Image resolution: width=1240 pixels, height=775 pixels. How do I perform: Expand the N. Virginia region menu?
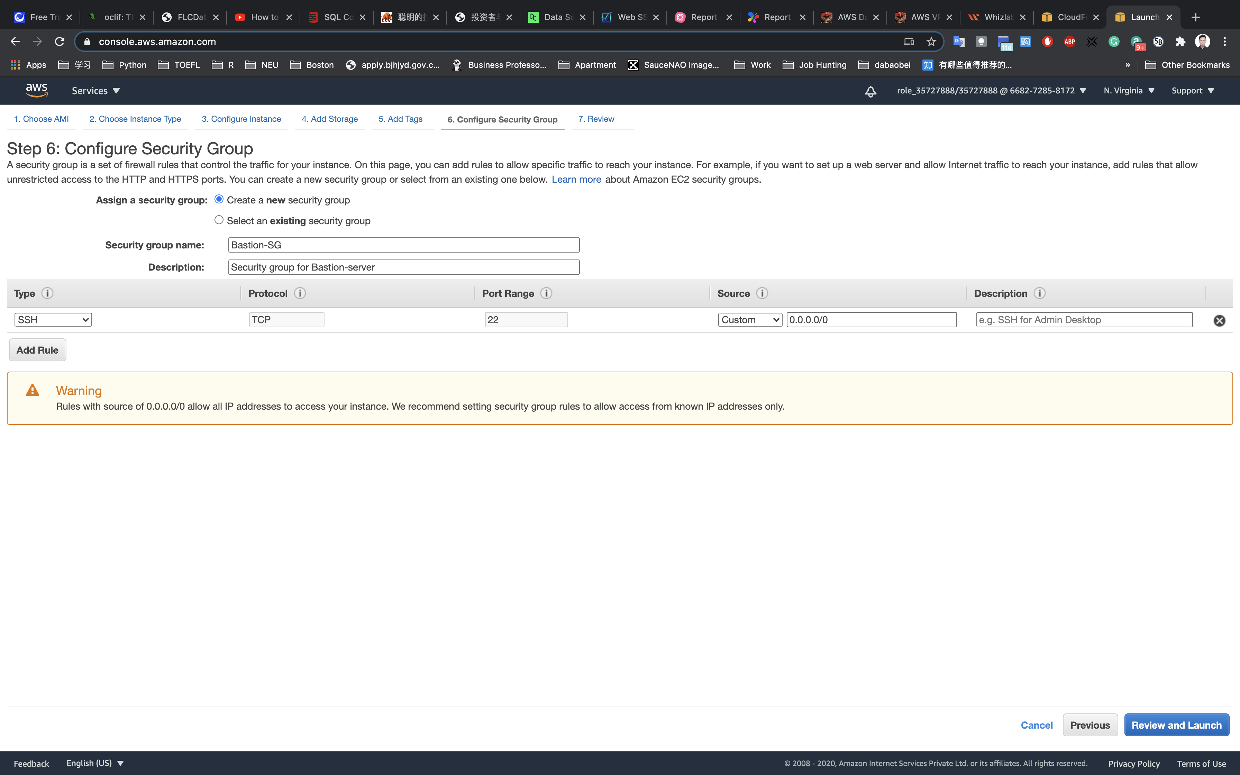coord(1129,91)
